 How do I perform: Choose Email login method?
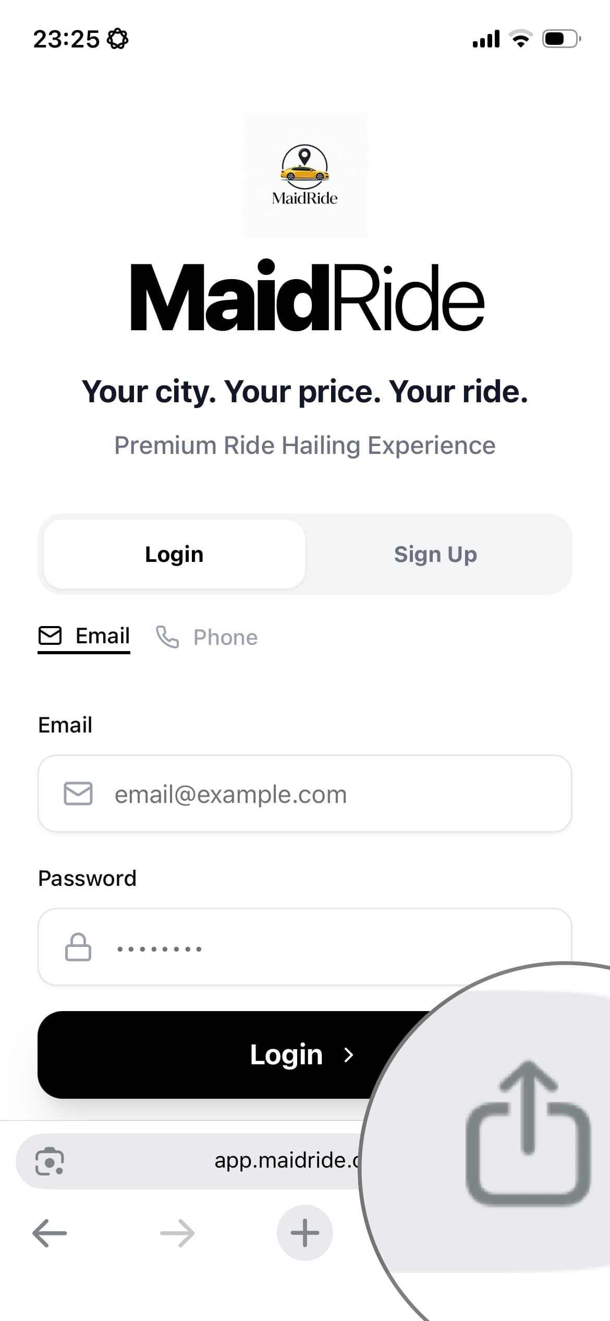[x=84, y=637]
